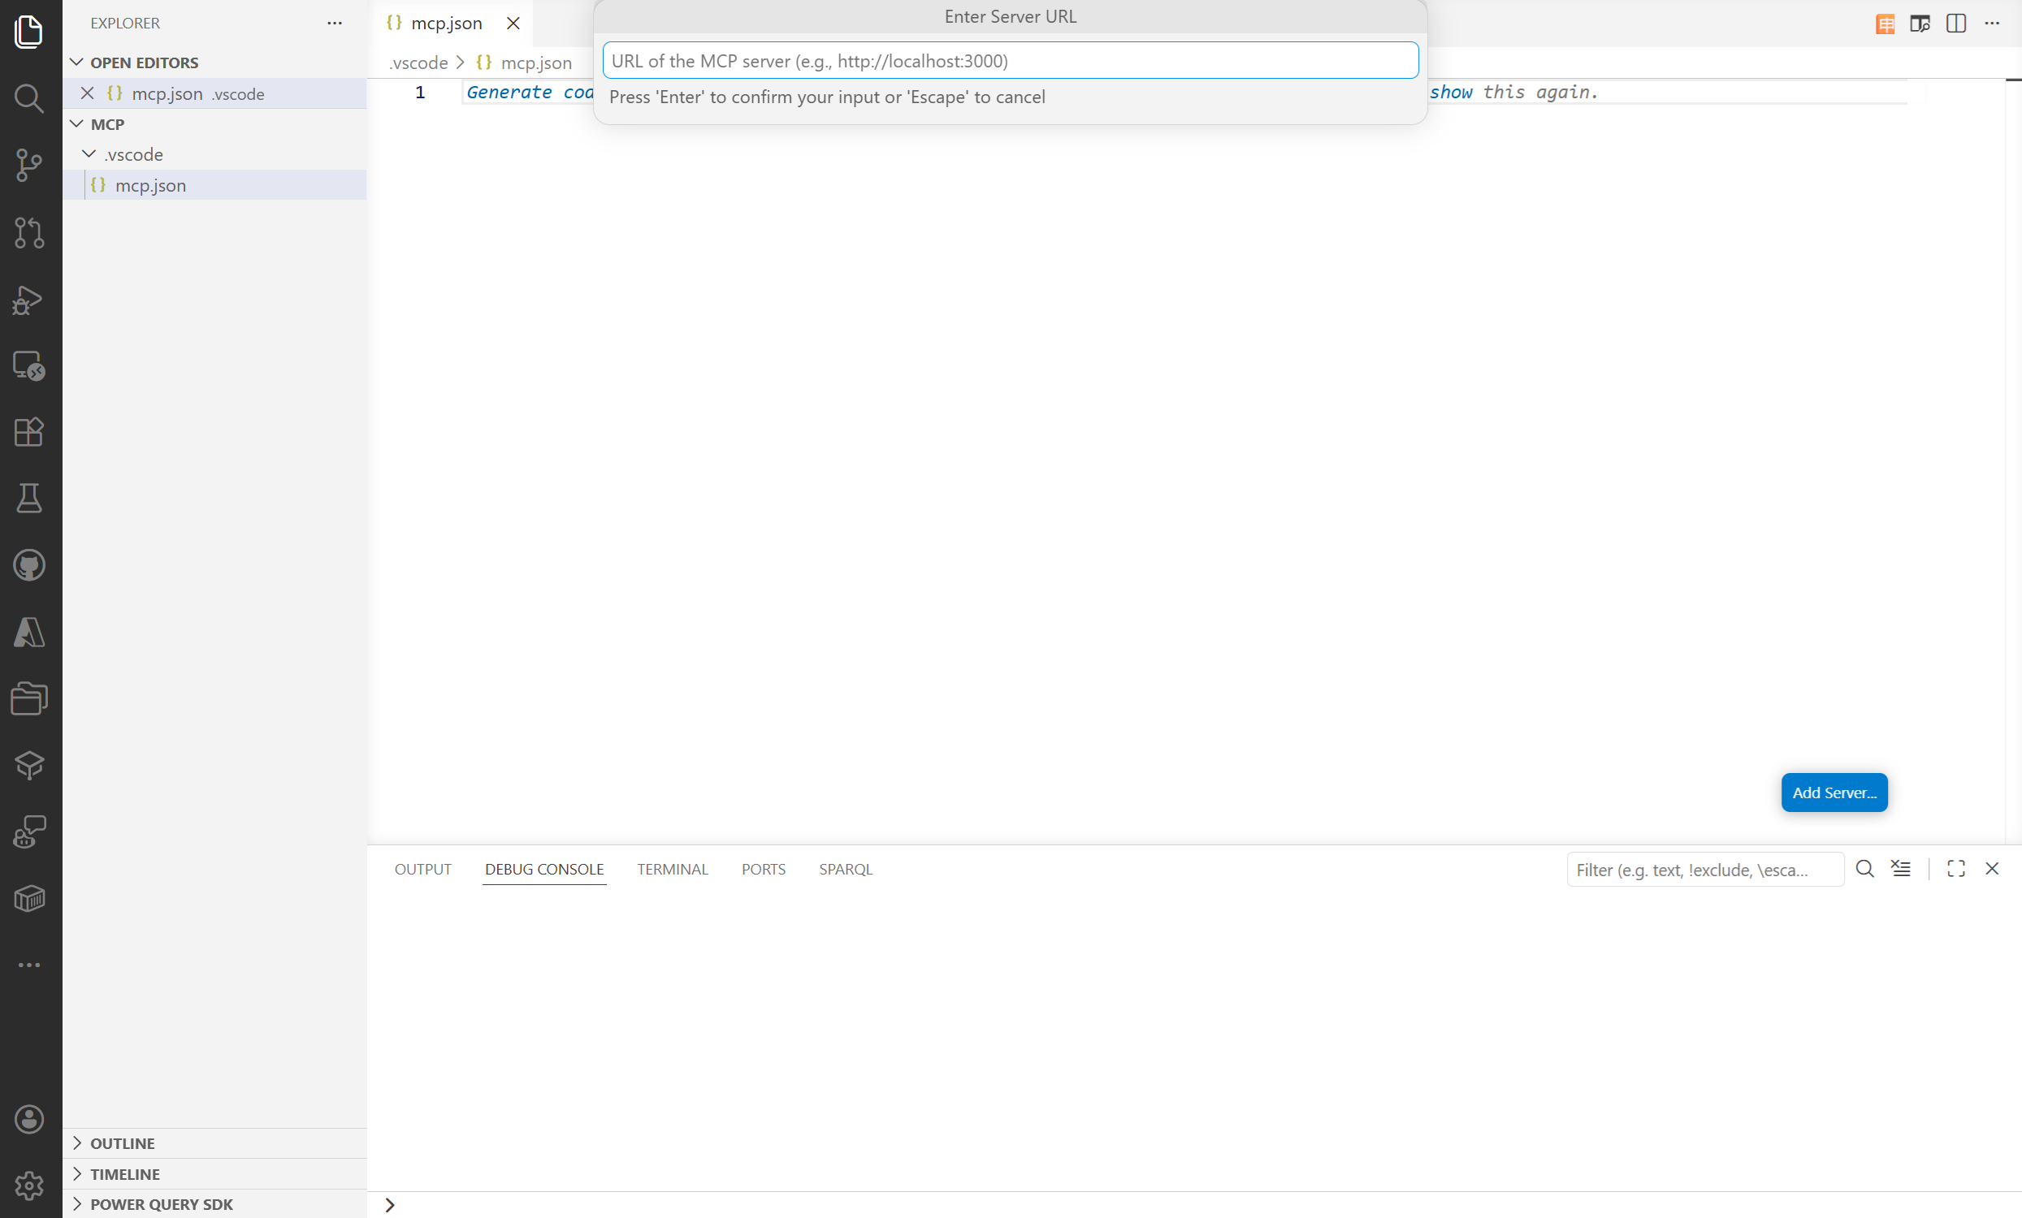Click into the MCP server URL input field
This screenshot has height=1218, width=2022.
1010,61
